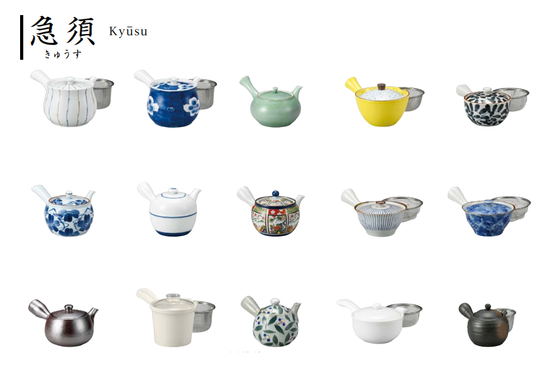Viewport: 540px width, 380px height.
Task: Click the strainer beside the yellow teapot
Action: 415,99
